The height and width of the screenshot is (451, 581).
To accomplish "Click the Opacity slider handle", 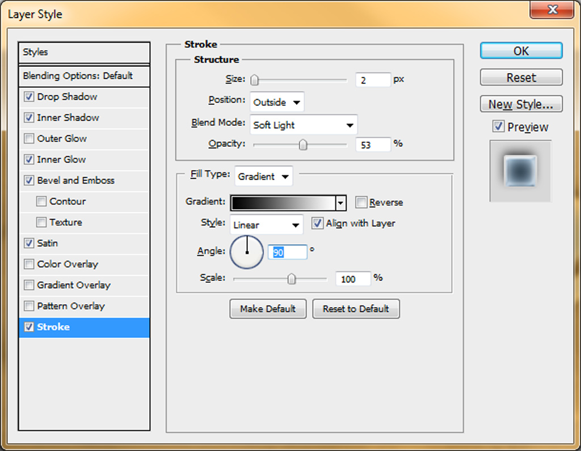I will click(x=303, y=144).
